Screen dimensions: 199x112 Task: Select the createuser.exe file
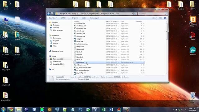81,28
